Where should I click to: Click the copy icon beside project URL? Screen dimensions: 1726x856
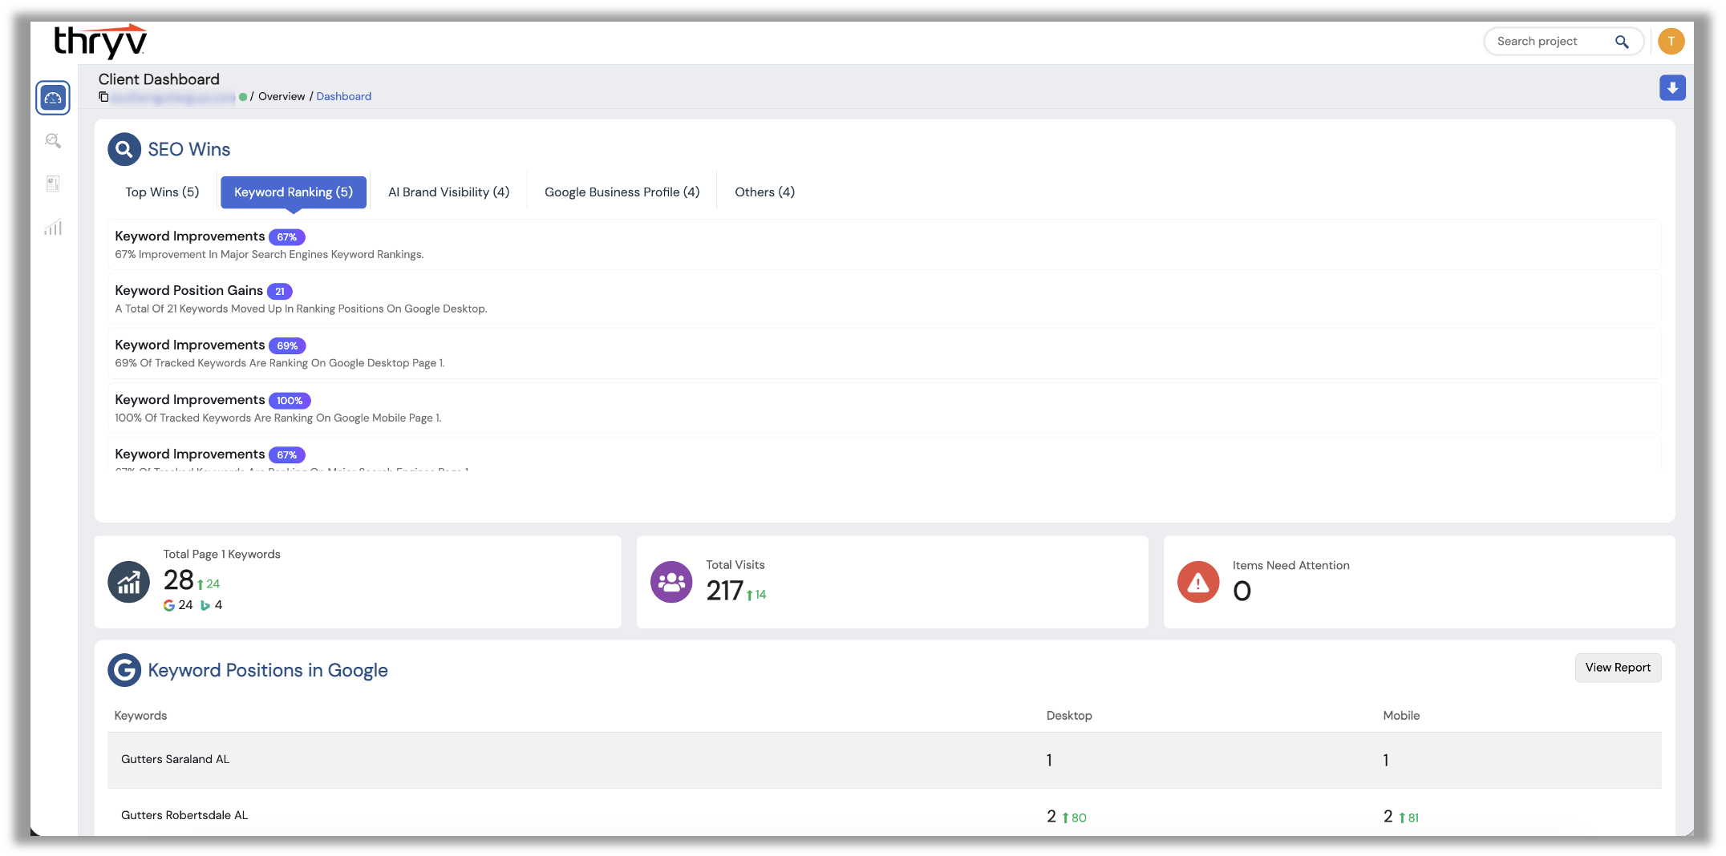[x=103, y=96]
